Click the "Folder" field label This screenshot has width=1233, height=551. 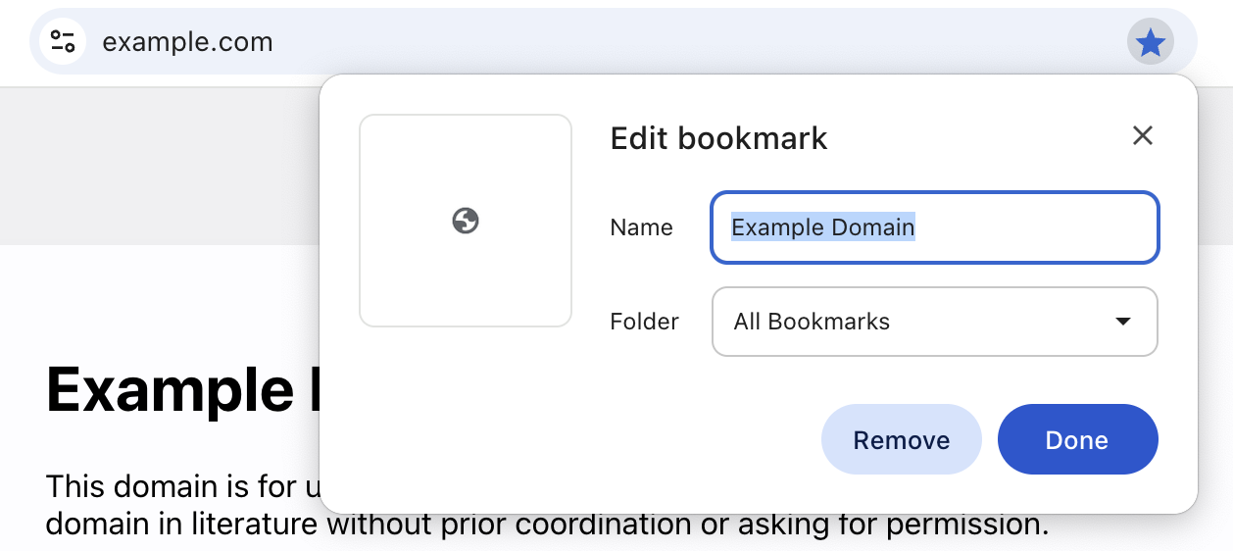click(x=644, y=322)
